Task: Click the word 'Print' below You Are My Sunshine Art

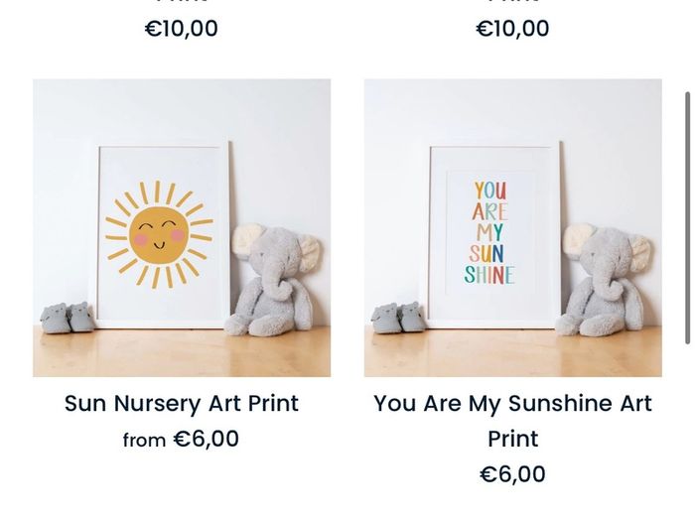Action: (513, 439)
